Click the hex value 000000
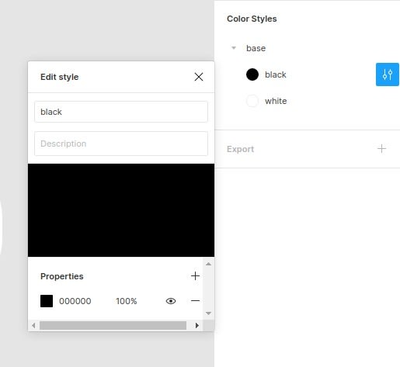 75,301
